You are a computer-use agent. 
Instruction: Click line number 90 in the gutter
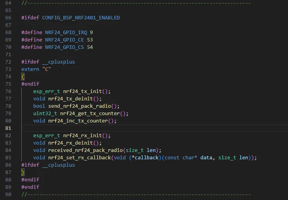coord(9,195)
